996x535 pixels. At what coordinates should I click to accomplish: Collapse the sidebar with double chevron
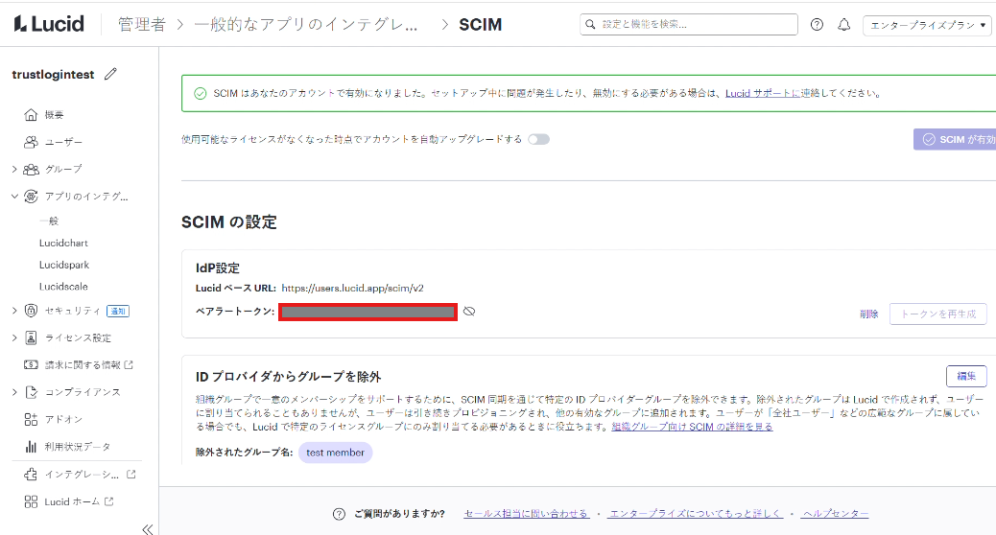pyautogui.click(x=148, y=528)
